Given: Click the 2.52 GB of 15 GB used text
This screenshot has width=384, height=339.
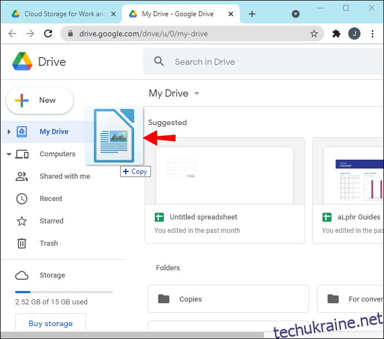Looking at the screenshot, I should pyautogui.click(x=51, y=302).
